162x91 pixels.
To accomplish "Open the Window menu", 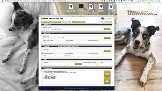I will (x=60, y=1).
